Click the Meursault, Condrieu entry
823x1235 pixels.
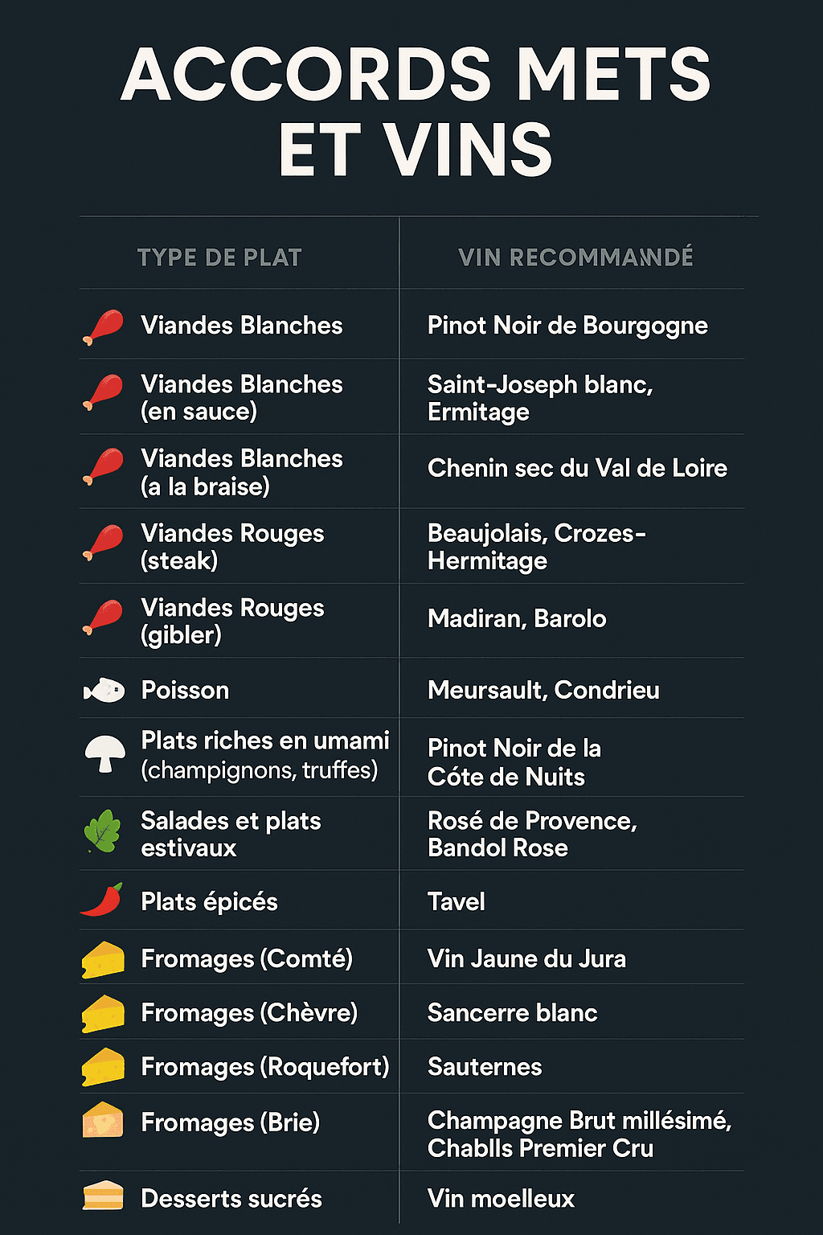[x=543, y=690]
